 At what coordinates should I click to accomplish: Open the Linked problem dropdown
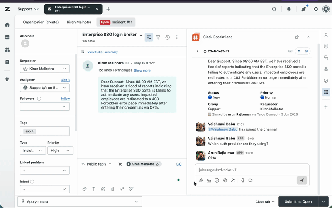[x=45, y=171]
